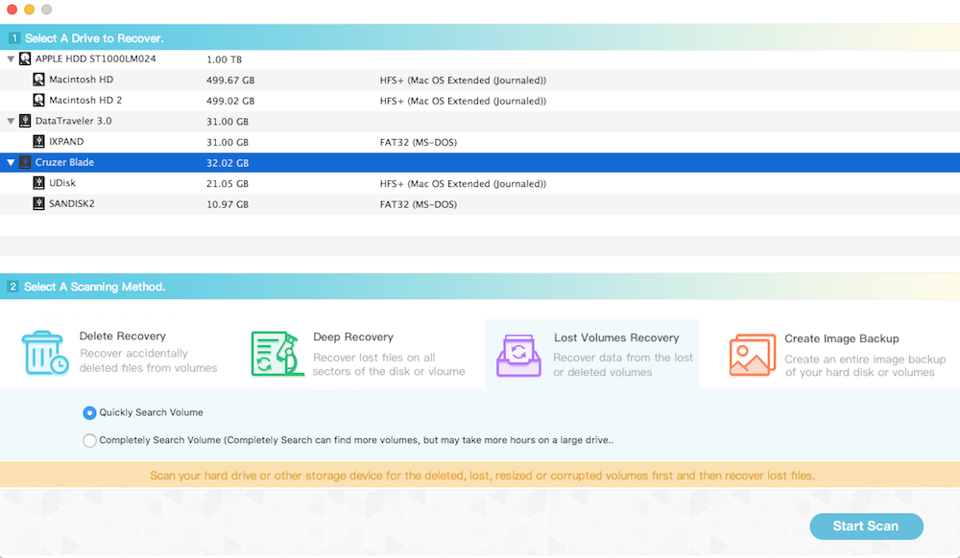Select the Cruzer Blade drive name
Screen dimensions: 960x558
pos(64,163)
